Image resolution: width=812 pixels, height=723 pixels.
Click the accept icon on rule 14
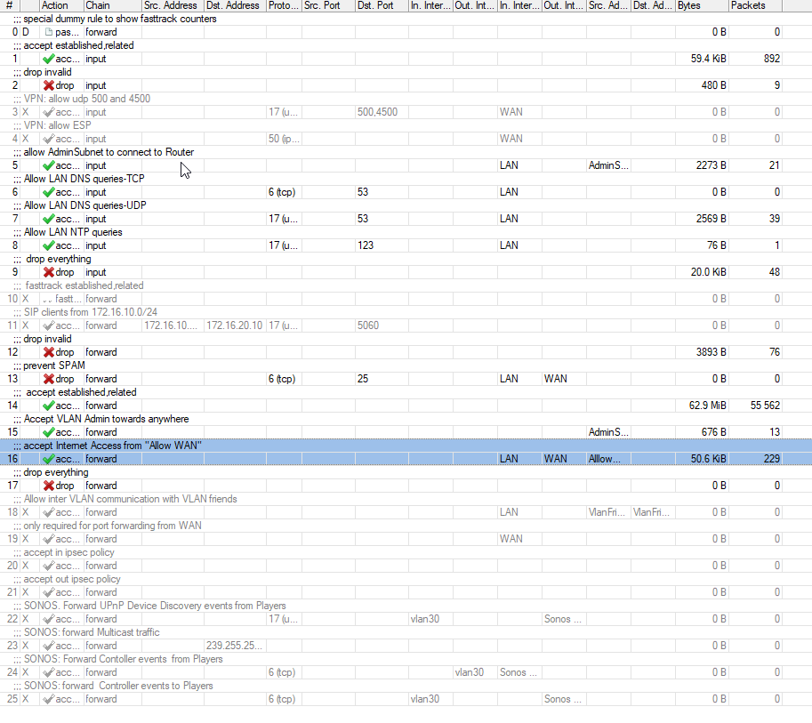49,406
